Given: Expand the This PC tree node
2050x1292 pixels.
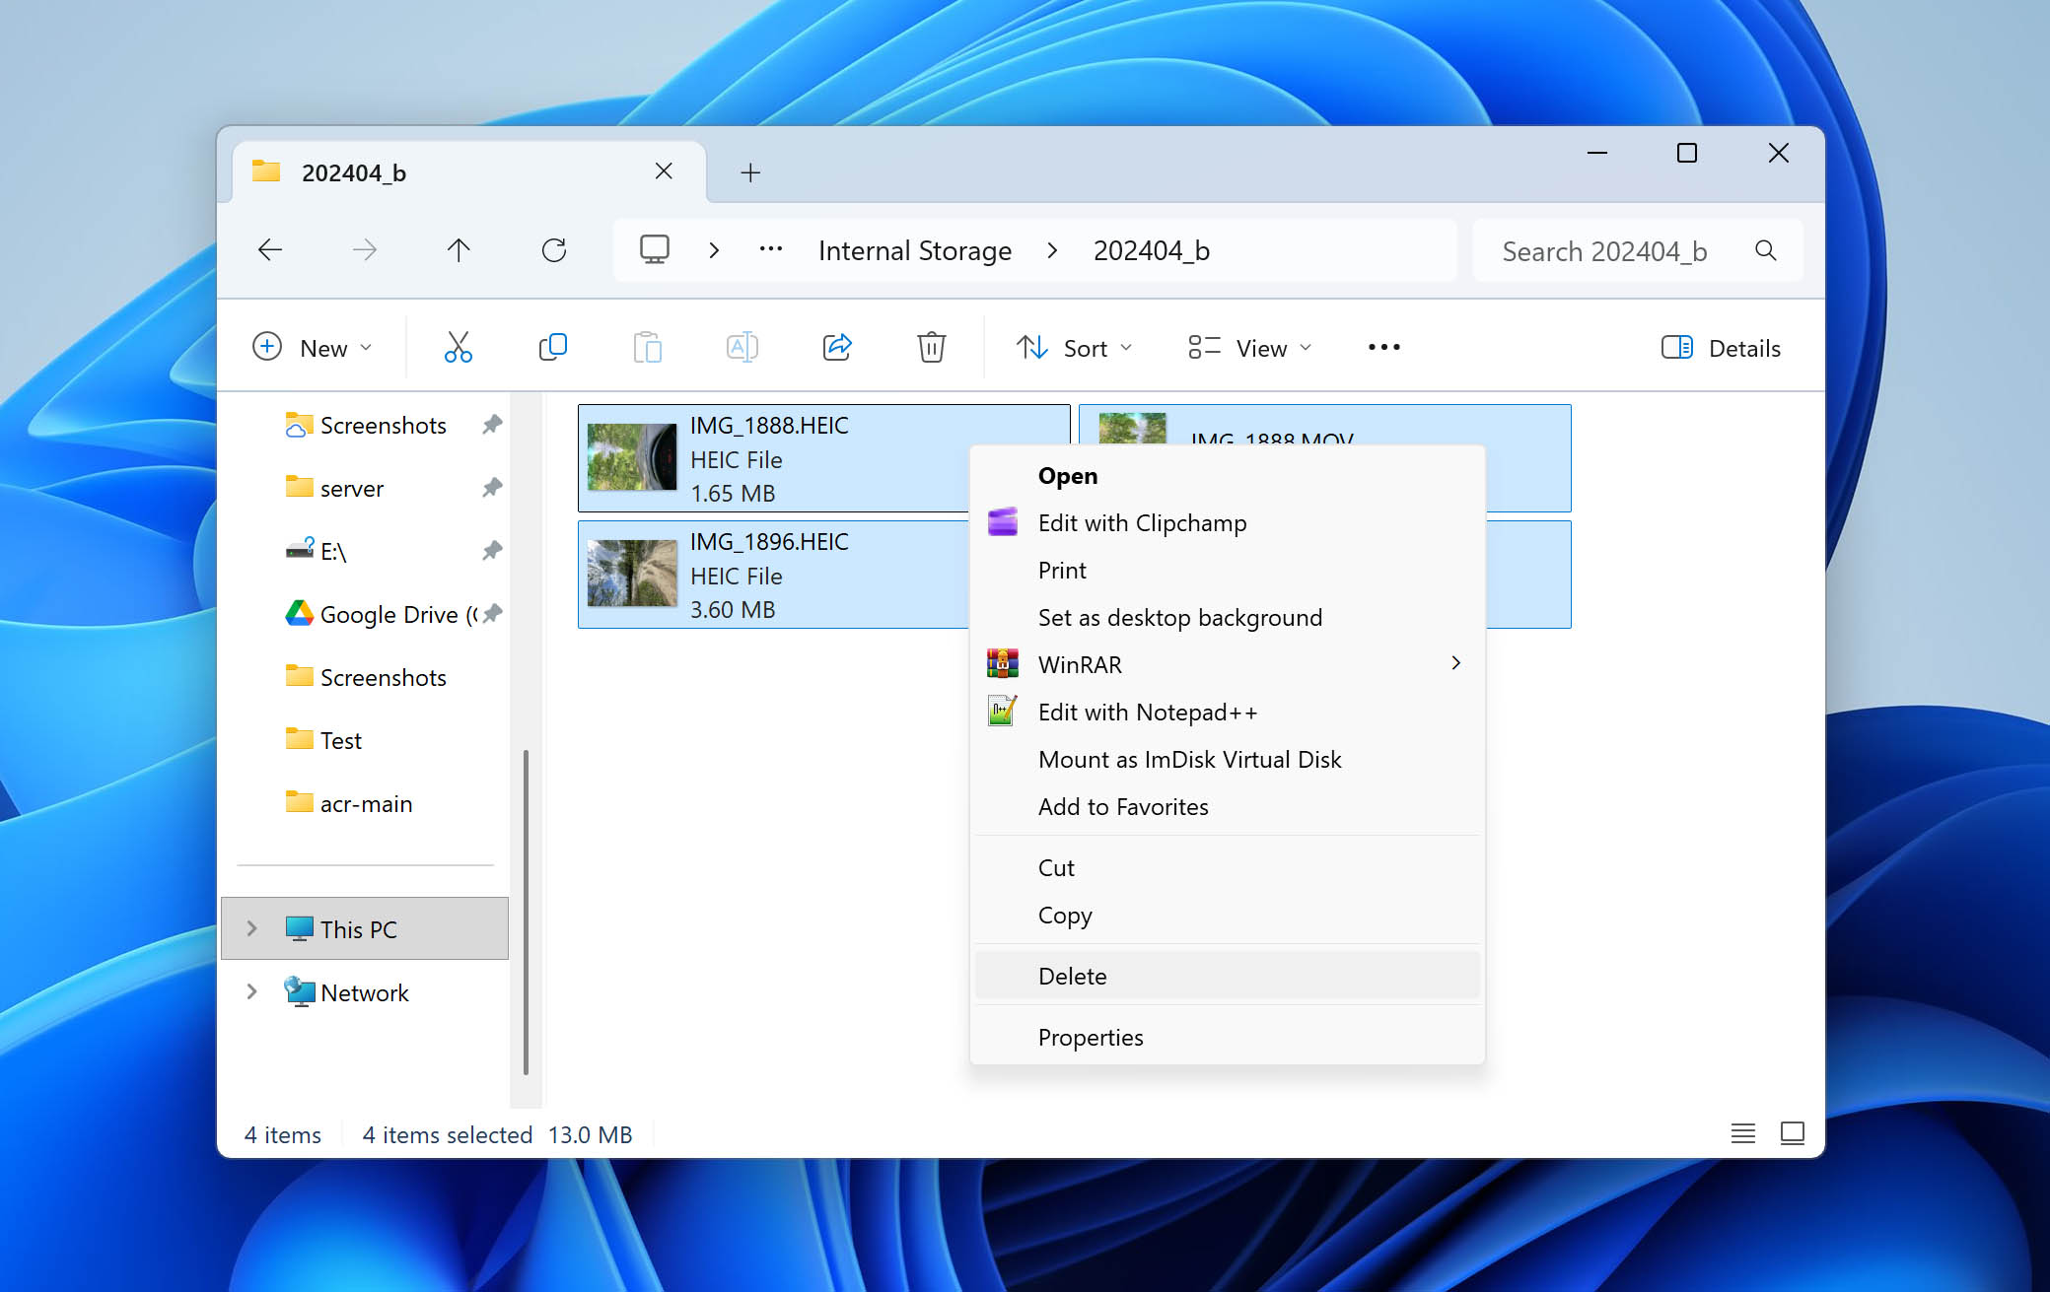Looking at the screenshot, I should coord(251,928).
